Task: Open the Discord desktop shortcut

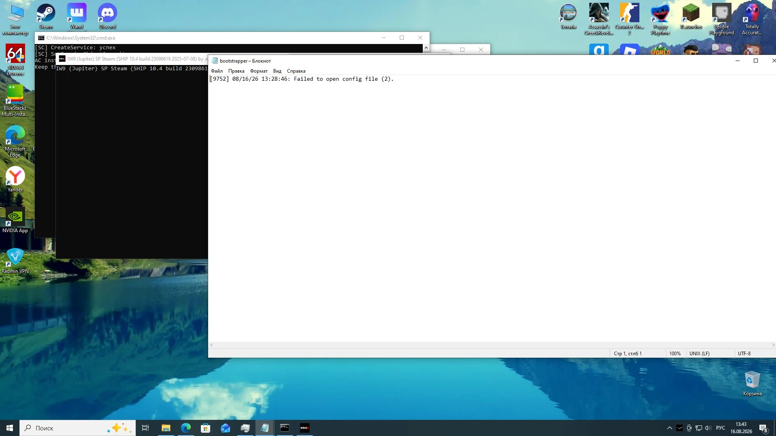Action: 107,17
